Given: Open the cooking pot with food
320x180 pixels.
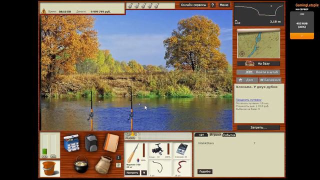Looking at the screenshot, I should coord(81,164).
